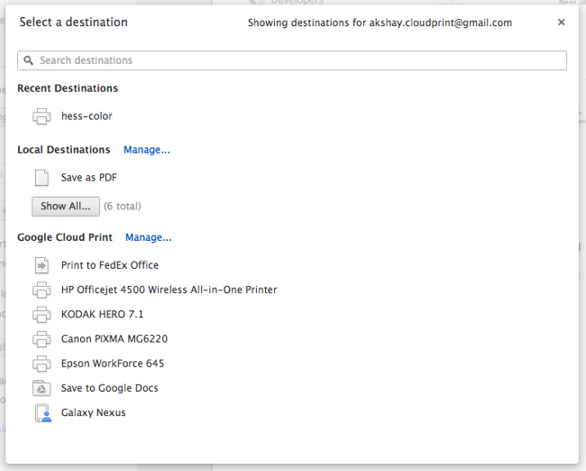Open Manage link for Google Cloud Print
586x471 pixels.
148,237
